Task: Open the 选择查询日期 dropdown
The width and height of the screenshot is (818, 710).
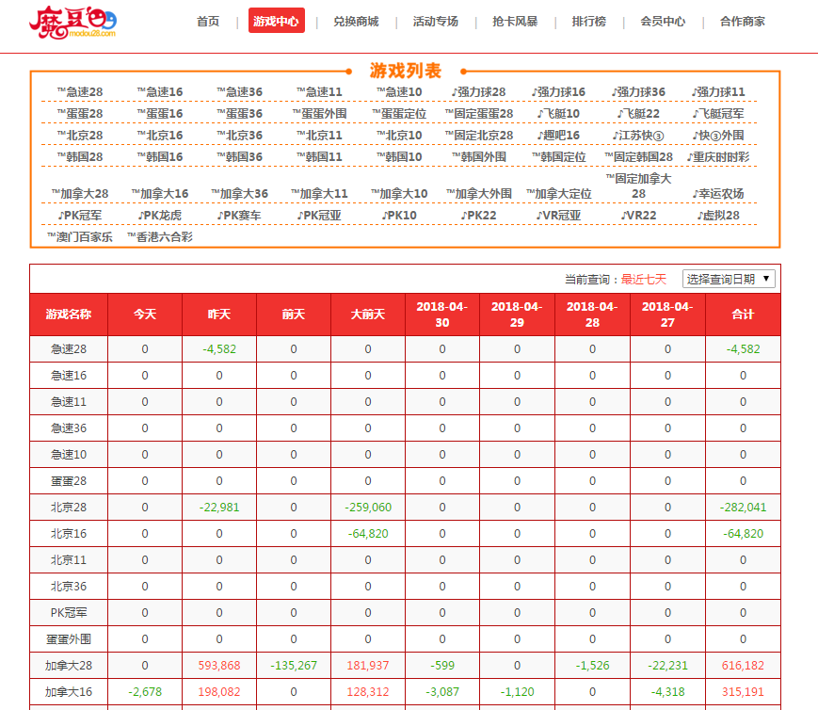Action: pyautogui.click(x=729, y=279)
